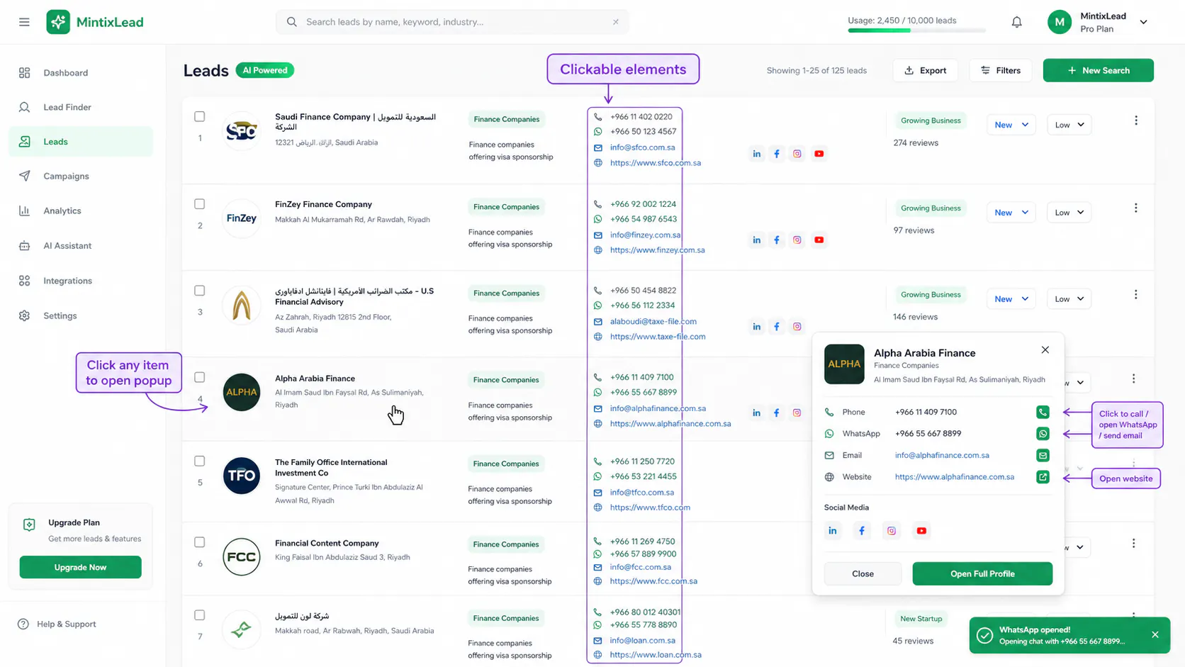Select checkbox for Financial Content Company

[x=200, y=542]
